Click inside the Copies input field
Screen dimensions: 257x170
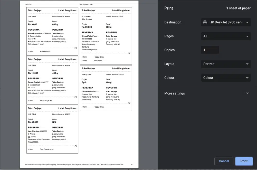210,50
